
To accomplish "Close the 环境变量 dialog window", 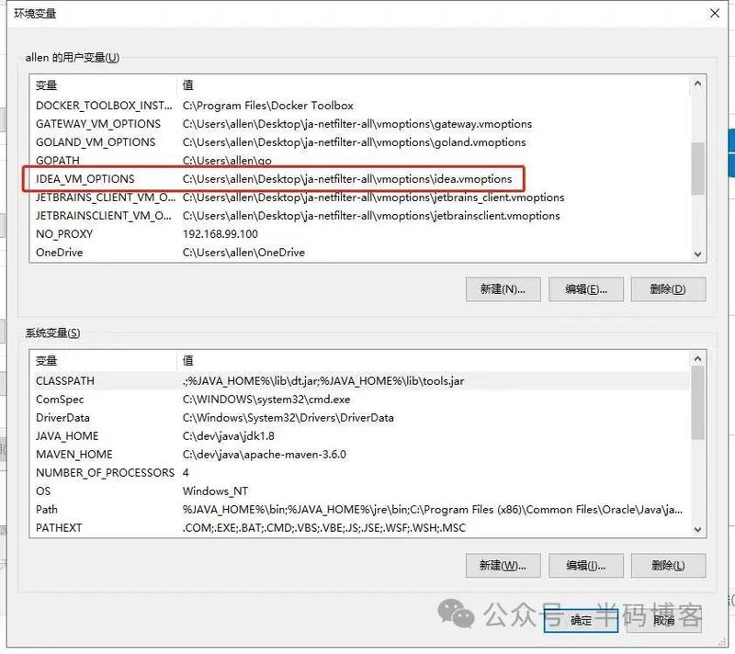I will tap(715, 13).
